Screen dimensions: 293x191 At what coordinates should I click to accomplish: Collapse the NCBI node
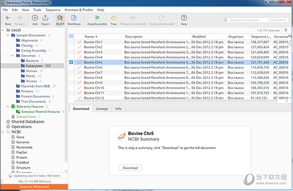pyautogui.click(x=3, y=132)
